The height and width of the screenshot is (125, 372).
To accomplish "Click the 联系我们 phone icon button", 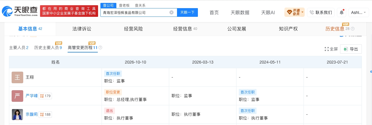I will pos(321,12).
